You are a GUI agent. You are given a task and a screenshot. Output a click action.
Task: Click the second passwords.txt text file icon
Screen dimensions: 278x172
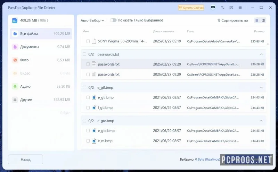pos(94,74)
